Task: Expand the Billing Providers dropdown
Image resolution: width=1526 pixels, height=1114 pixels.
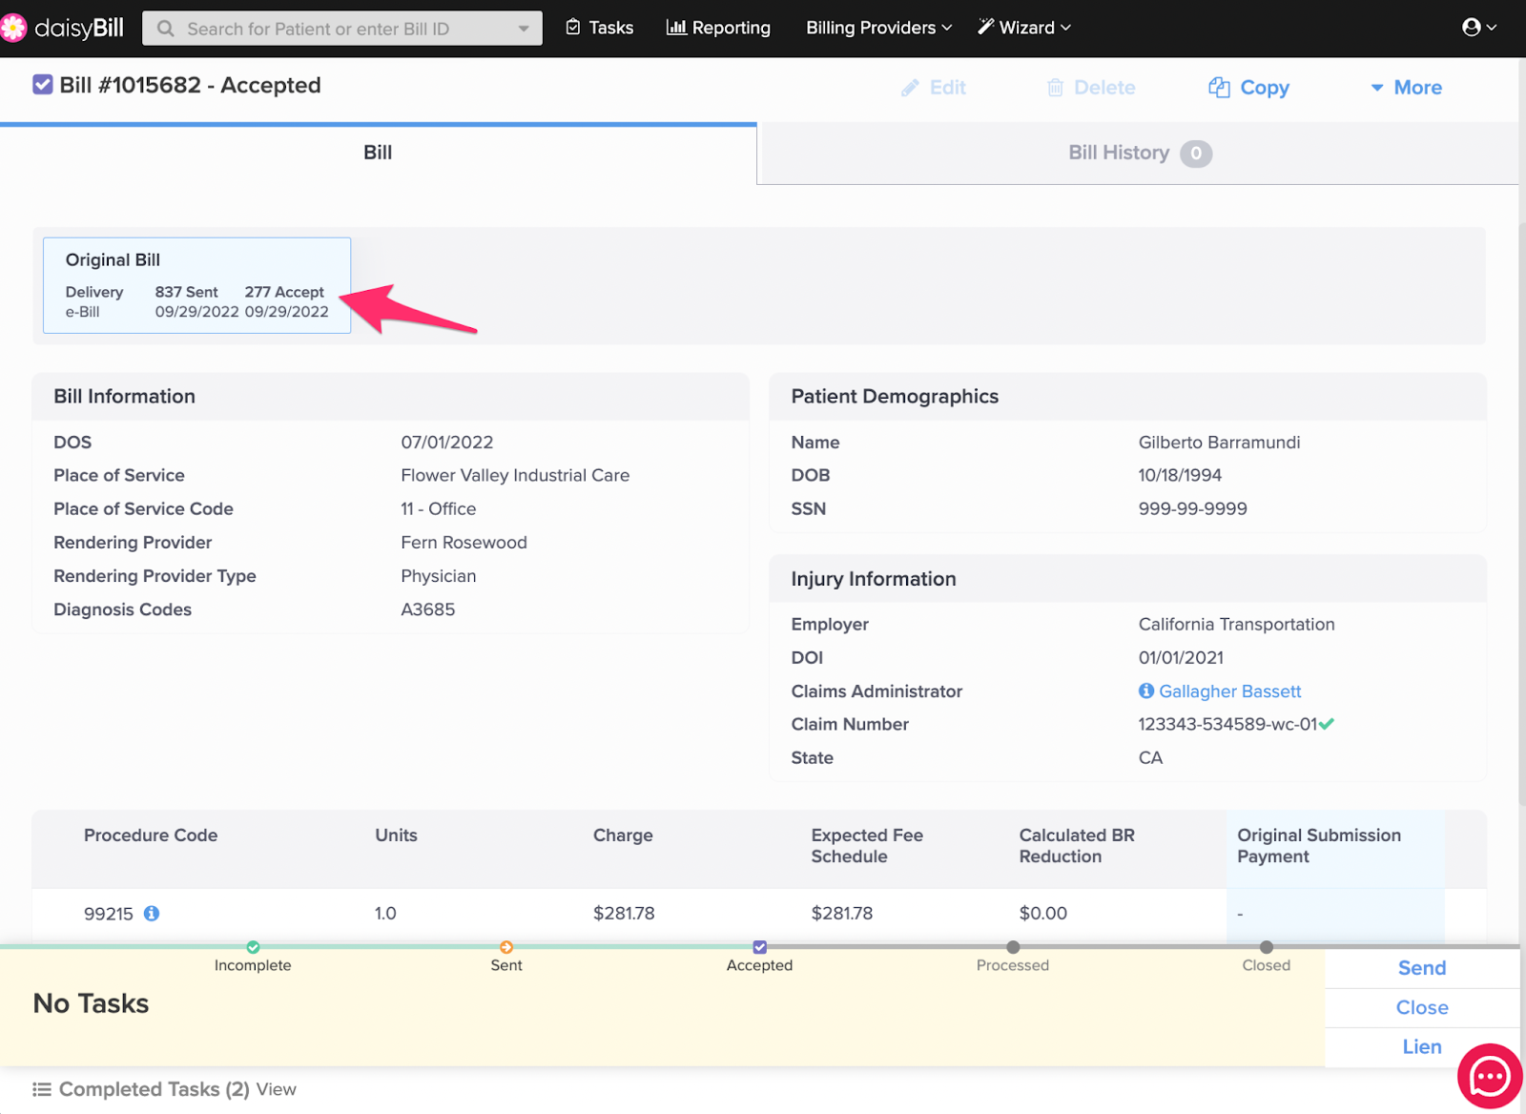Action: 878,28
